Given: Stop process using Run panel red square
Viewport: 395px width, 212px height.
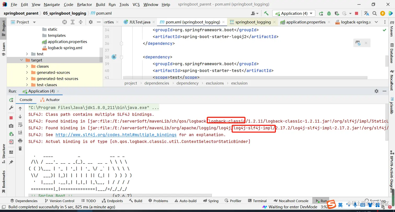Looking at the screenshot, I should click(x=11, y=118).
